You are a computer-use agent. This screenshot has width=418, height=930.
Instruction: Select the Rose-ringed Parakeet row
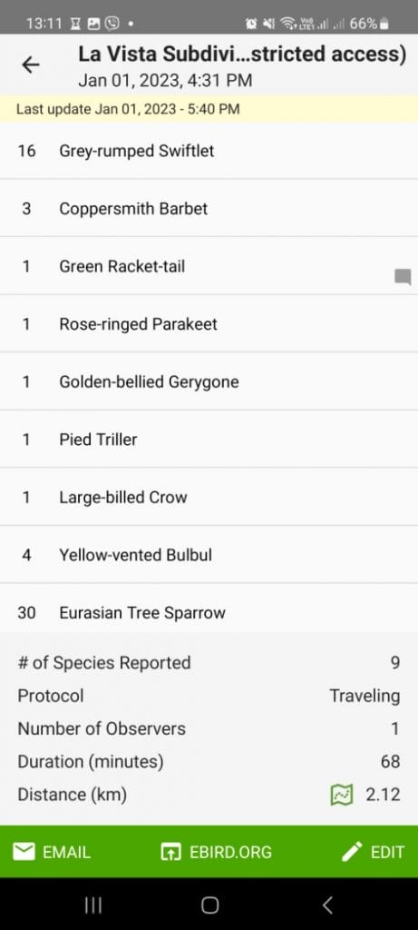[x=209, y=324]
